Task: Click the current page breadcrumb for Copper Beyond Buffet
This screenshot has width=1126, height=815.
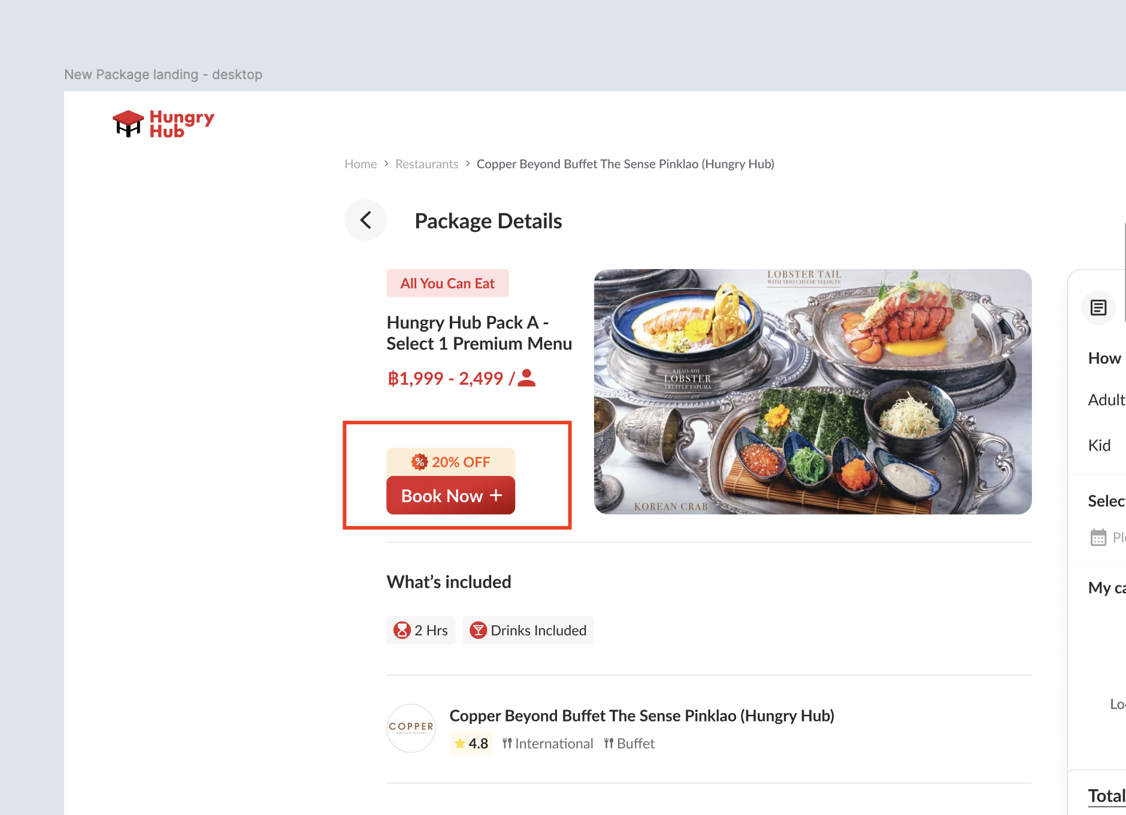Action: (x=625, y=164)
